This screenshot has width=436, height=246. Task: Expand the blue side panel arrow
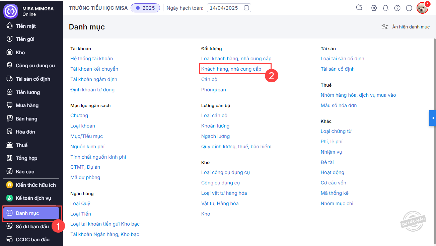(x=433, y=118)
